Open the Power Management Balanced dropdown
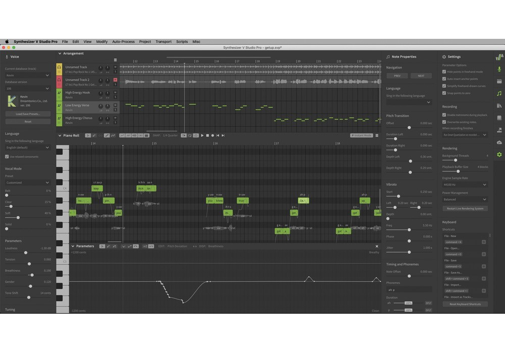505x353 pixels. tap(465, 199)
